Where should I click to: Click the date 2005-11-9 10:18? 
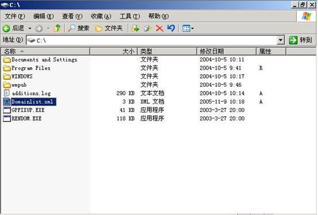[x=222, y=102]
